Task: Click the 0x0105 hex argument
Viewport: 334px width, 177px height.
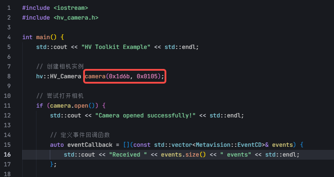Action: point(147,76)
